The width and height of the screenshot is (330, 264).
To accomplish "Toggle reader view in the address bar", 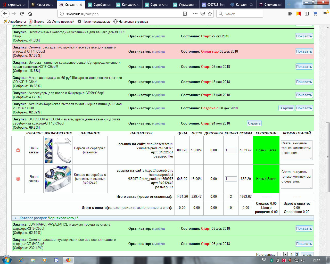I will pyautogui.click(x=185, y=14).
